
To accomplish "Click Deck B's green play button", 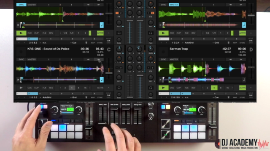I will 163,33.
